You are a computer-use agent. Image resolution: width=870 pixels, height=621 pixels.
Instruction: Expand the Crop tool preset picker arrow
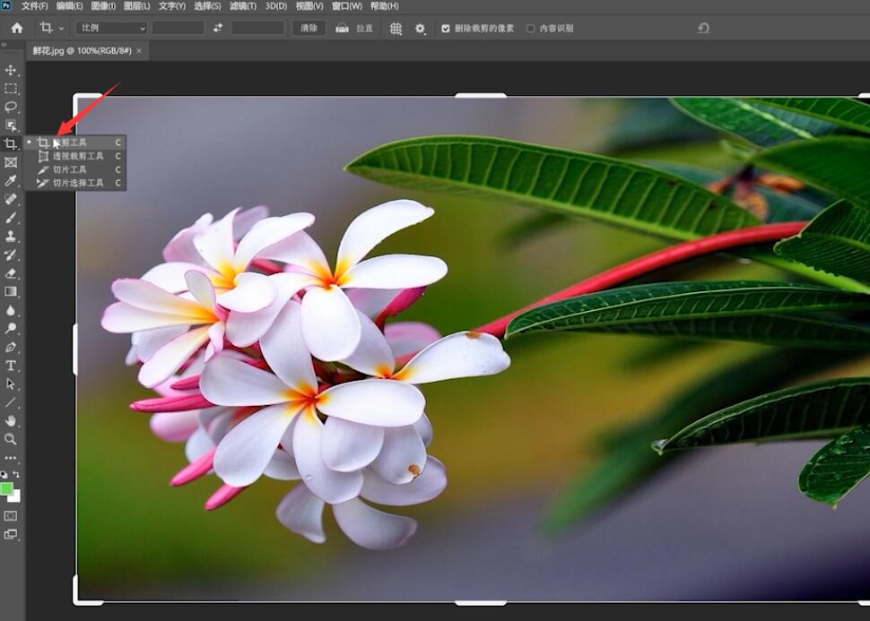(61, 29)
